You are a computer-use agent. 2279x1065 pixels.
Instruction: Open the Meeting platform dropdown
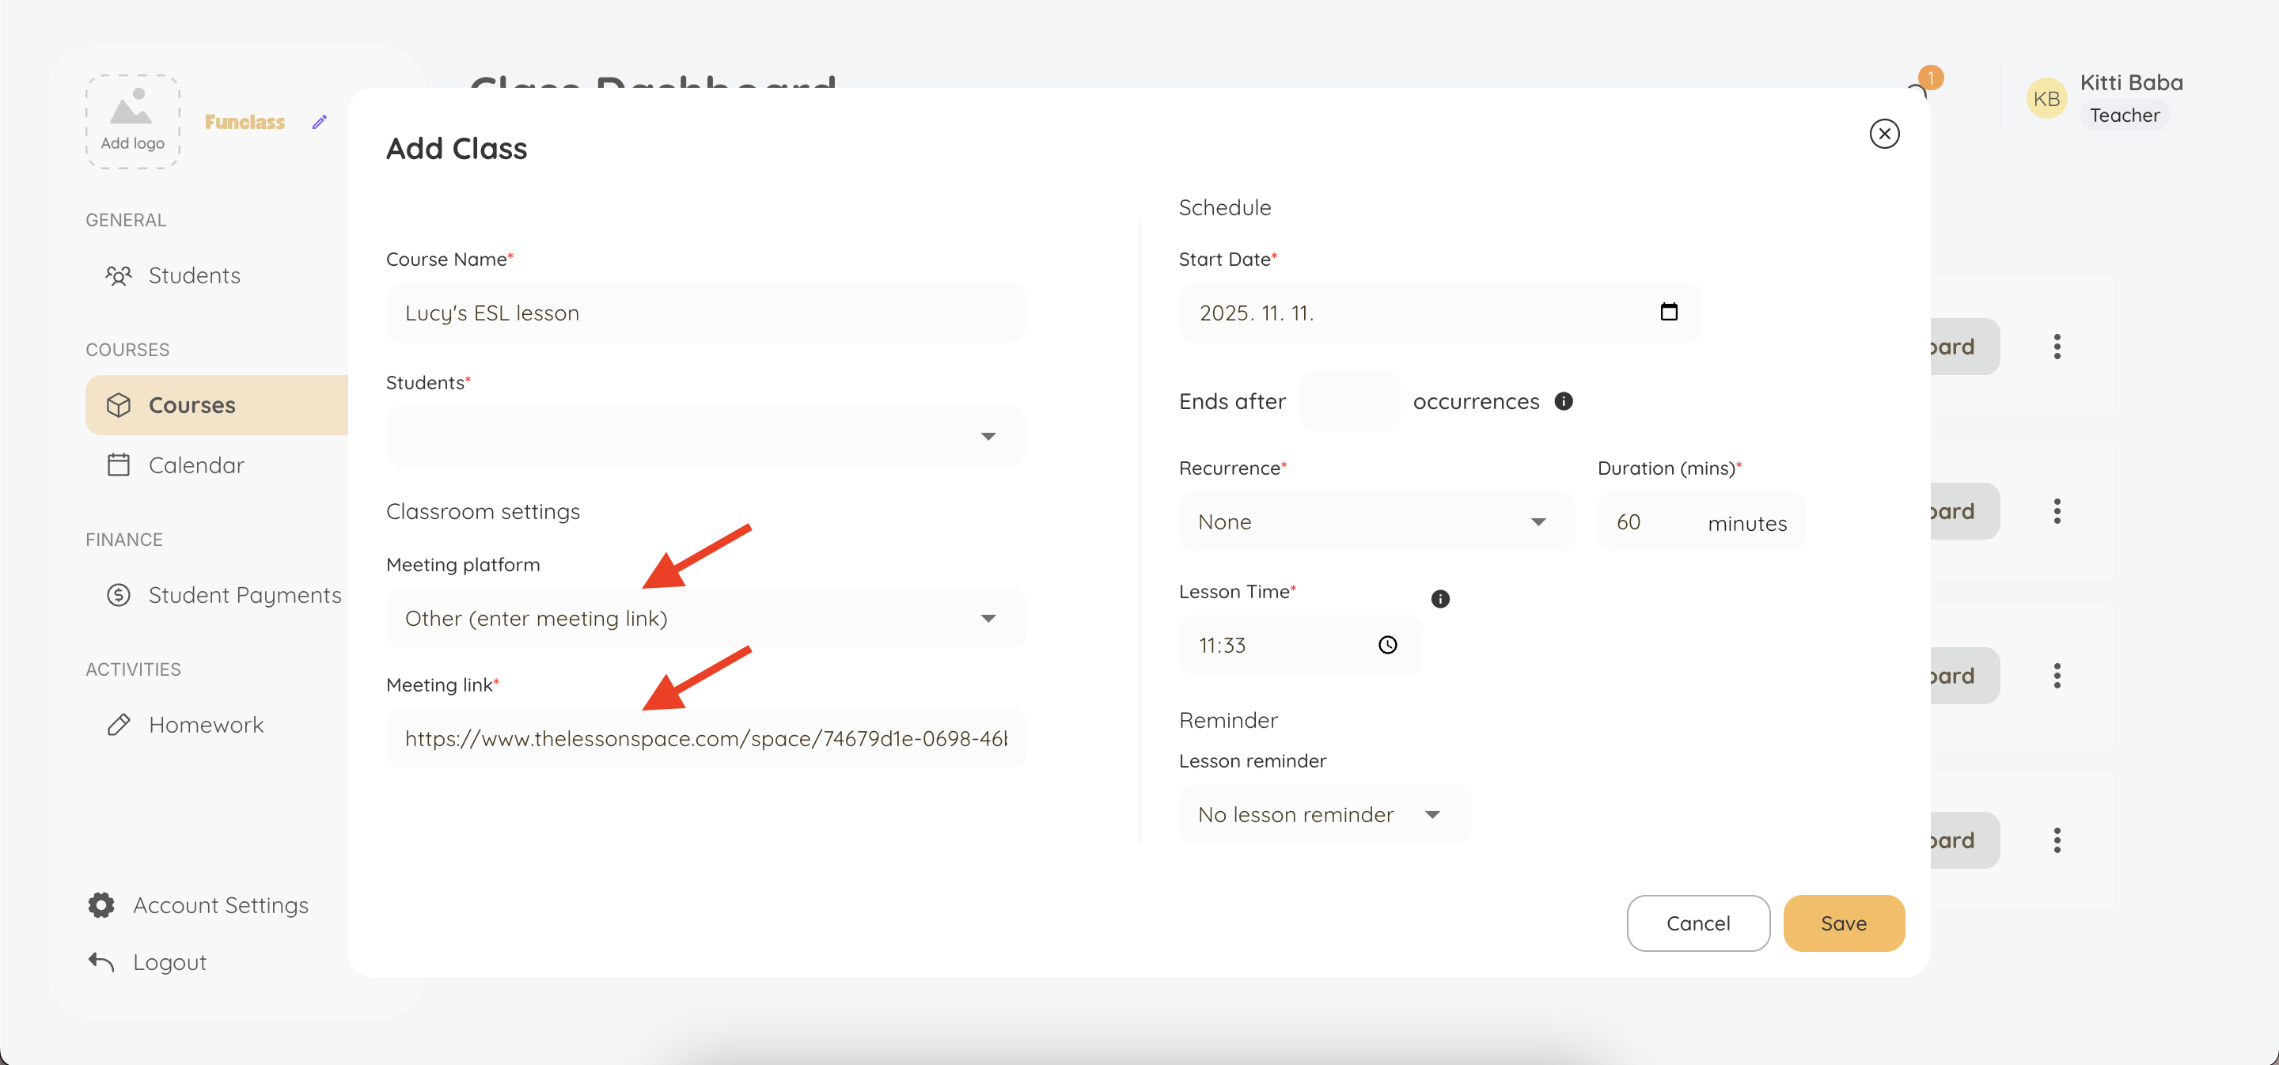[x=705, y=618]
